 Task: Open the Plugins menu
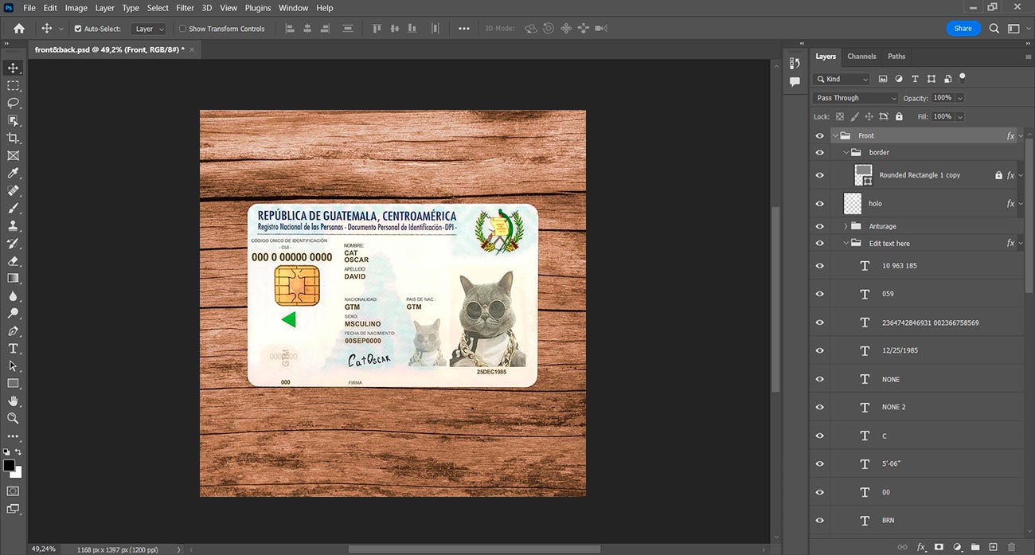click(x=258, y=8)
